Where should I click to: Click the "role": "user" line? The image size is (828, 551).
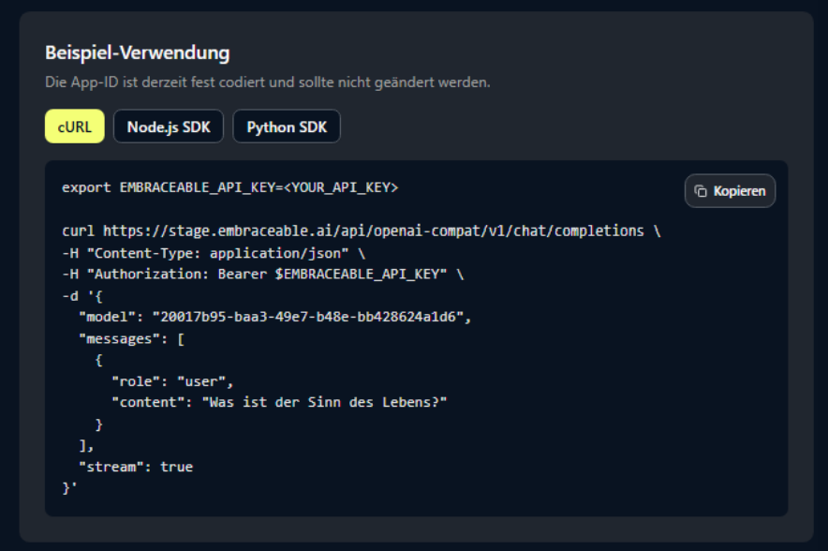(x=171, y=381)
